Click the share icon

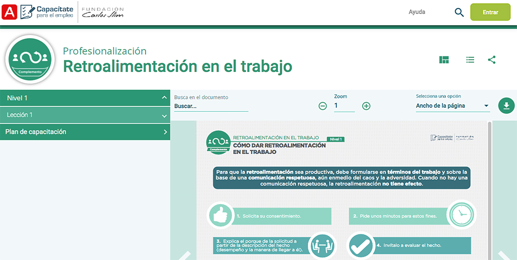click(492, 60)
